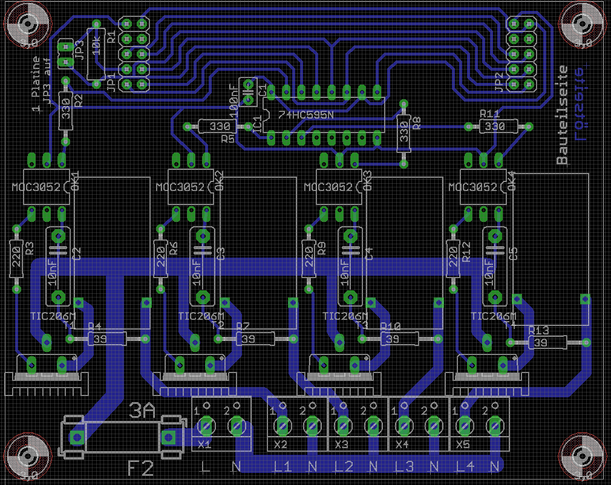Click the 39 ohm resistor R13 body
Screen dimensions: 611x485
[x=547, y=343]
